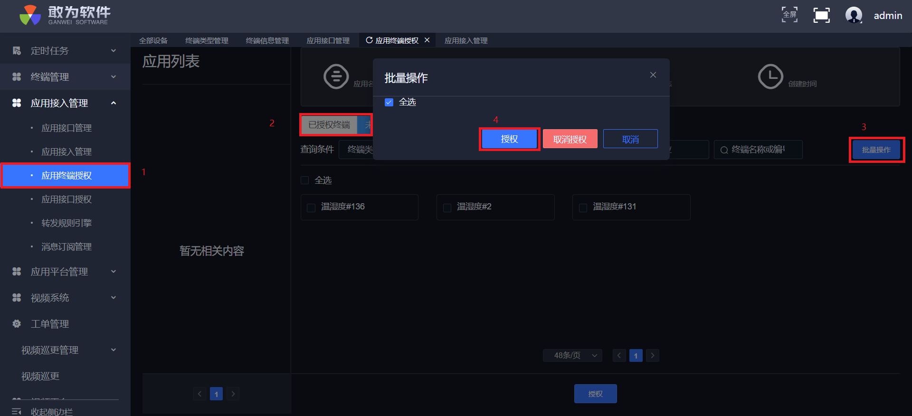Click the 批量操作 button at the right

pos(876,150)
